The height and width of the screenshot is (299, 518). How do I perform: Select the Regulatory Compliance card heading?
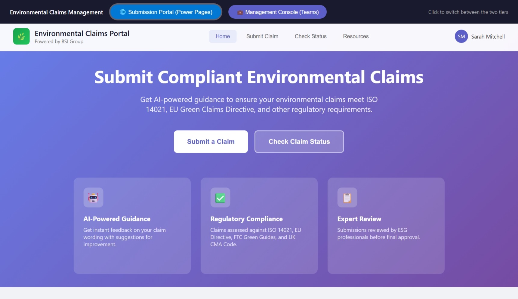pos(246,219)
